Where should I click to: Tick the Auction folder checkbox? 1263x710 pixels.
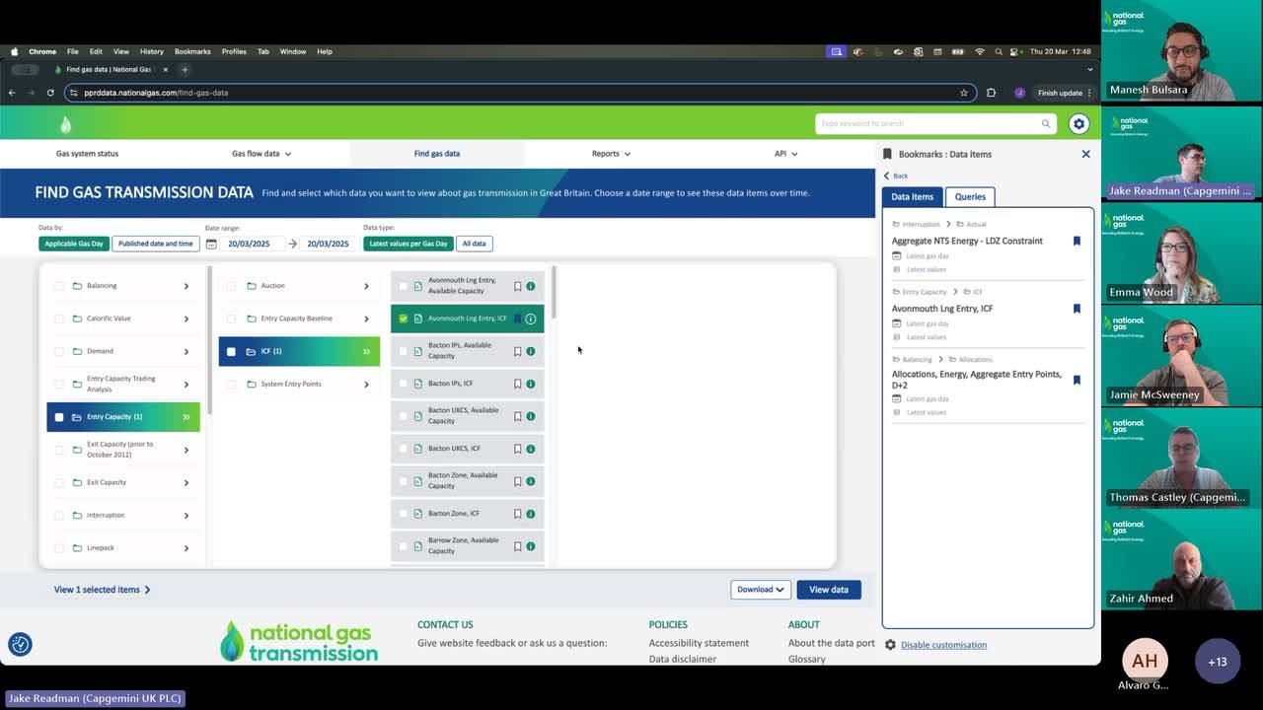pos(231,286)
